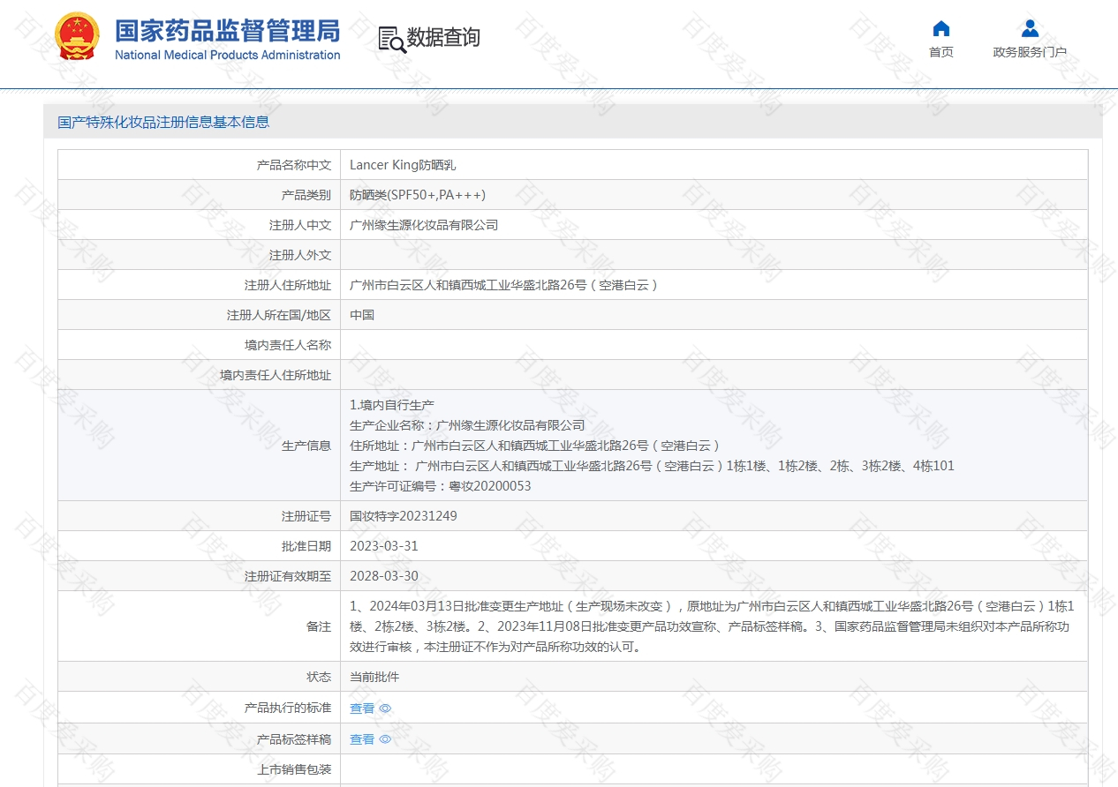Image resolution: width=1118 pixels, height=787 pixels.
Task: Click the 注册证号 row label
Action: [306, 516]
